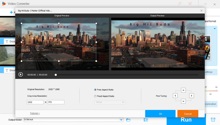Click the bottom-right crop handle
220x125 pixels.
(x=96, y=61)
